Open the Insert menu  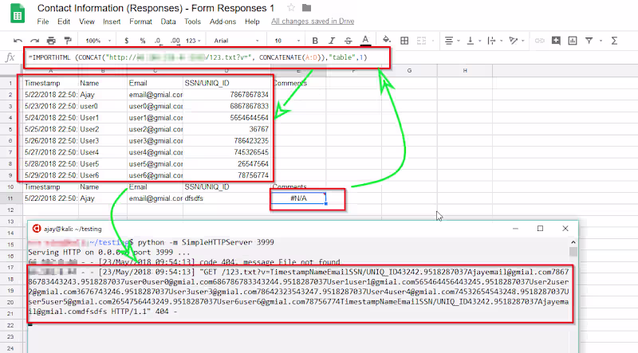(112, 22)
